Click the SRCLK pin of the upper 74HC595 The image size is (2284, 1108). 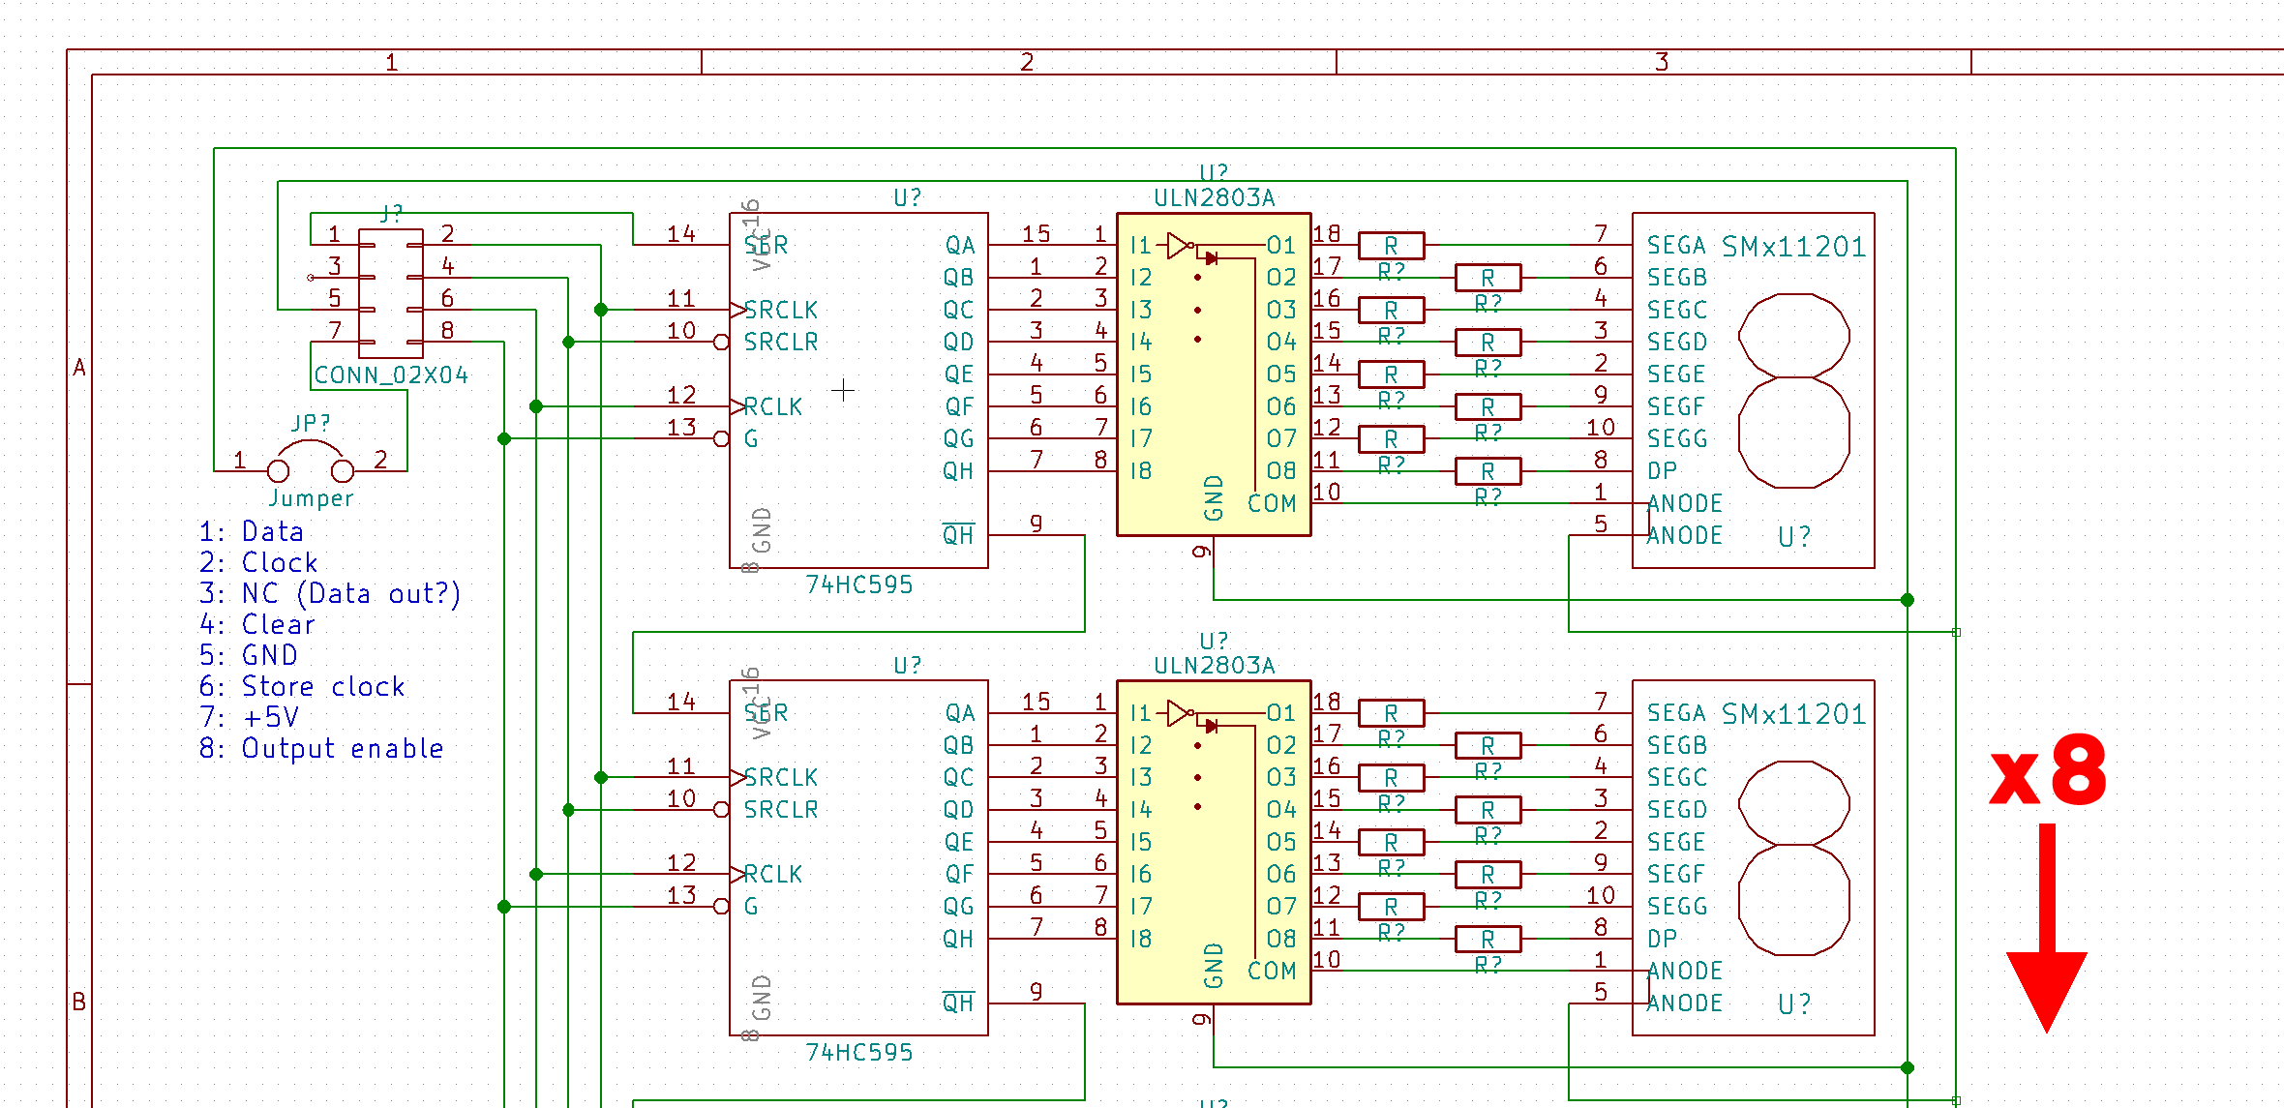[780, 310]
